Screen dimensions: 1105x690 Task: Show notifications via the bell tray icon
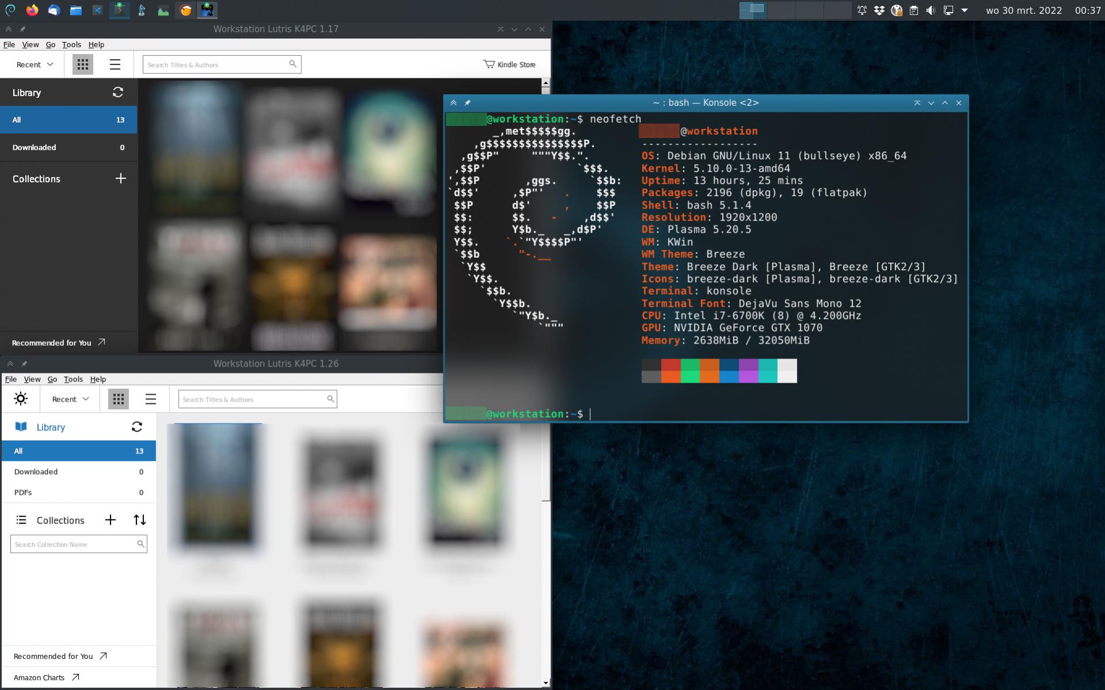(x=862, y=10)
